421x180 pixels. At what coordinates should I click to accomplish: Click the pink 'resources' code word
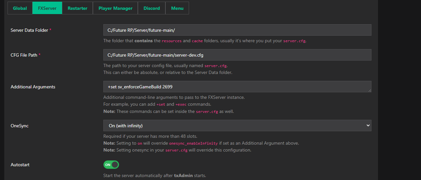point(172,41)
